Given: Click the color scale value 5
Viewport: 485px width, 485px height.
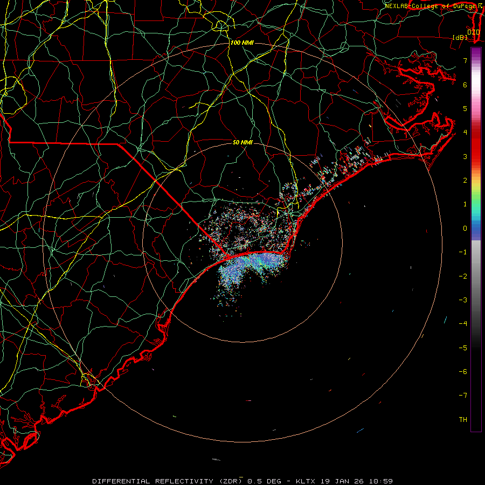Looking at the screenshot, I should [x=465, y=108].
